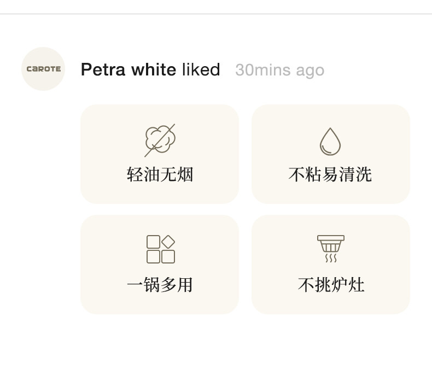Image resolution: width=432 pixels, height=369 pixels.
Task: Select the 轻油无烟 text label
Action: click(160, 175)
